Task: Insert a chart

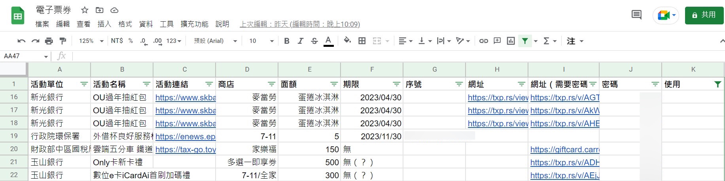Action: coord(511,41)
